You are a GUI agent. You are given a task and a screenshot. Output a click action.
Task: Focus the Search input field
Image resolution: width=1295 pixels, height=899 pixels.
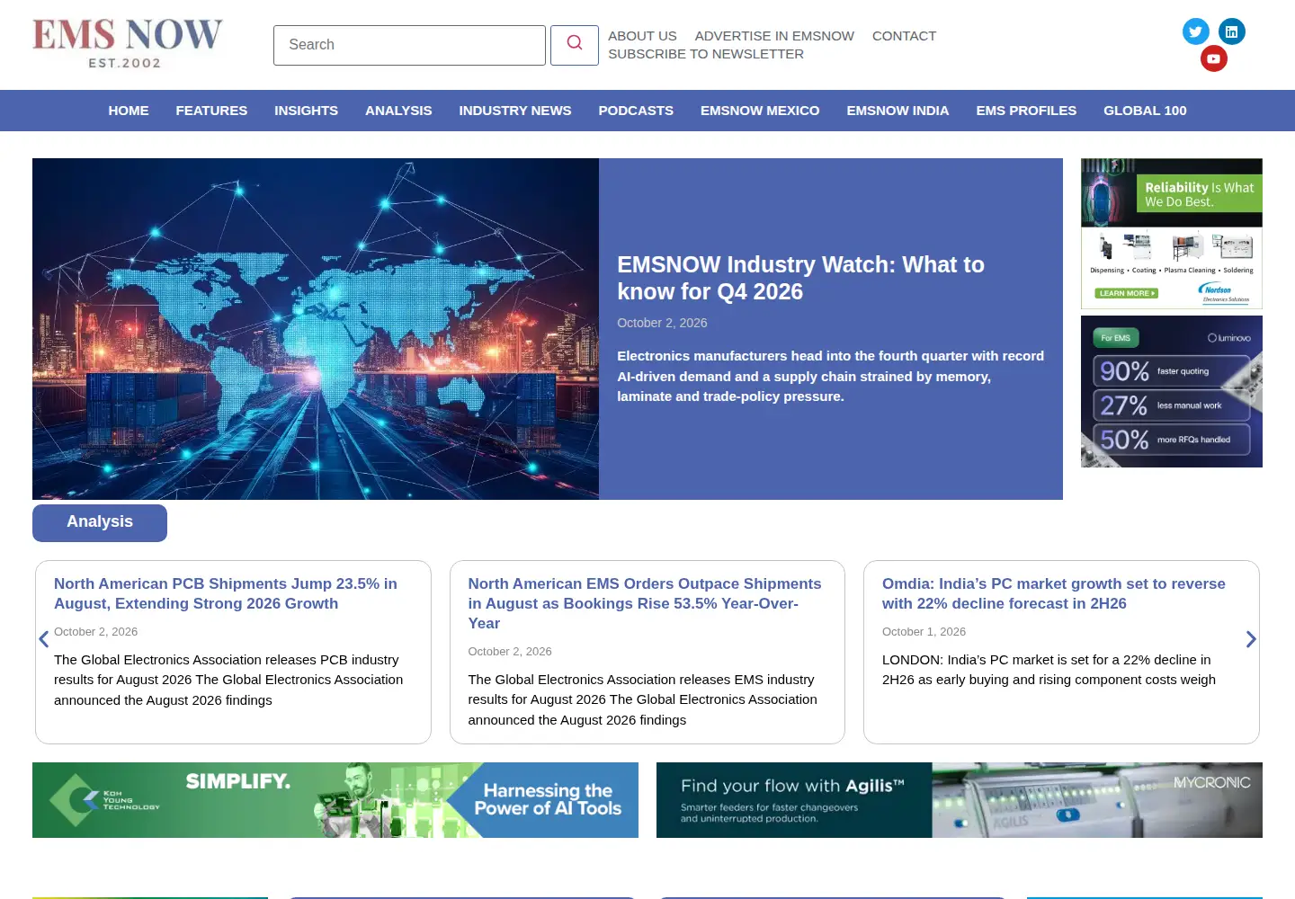pyautogui.click(x=409, y=45)
